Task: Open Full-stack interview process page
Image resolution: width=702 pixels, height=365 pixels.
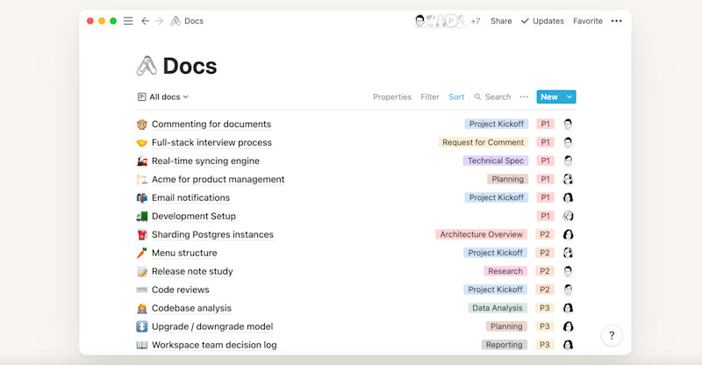Action: [x=211, y=142]
